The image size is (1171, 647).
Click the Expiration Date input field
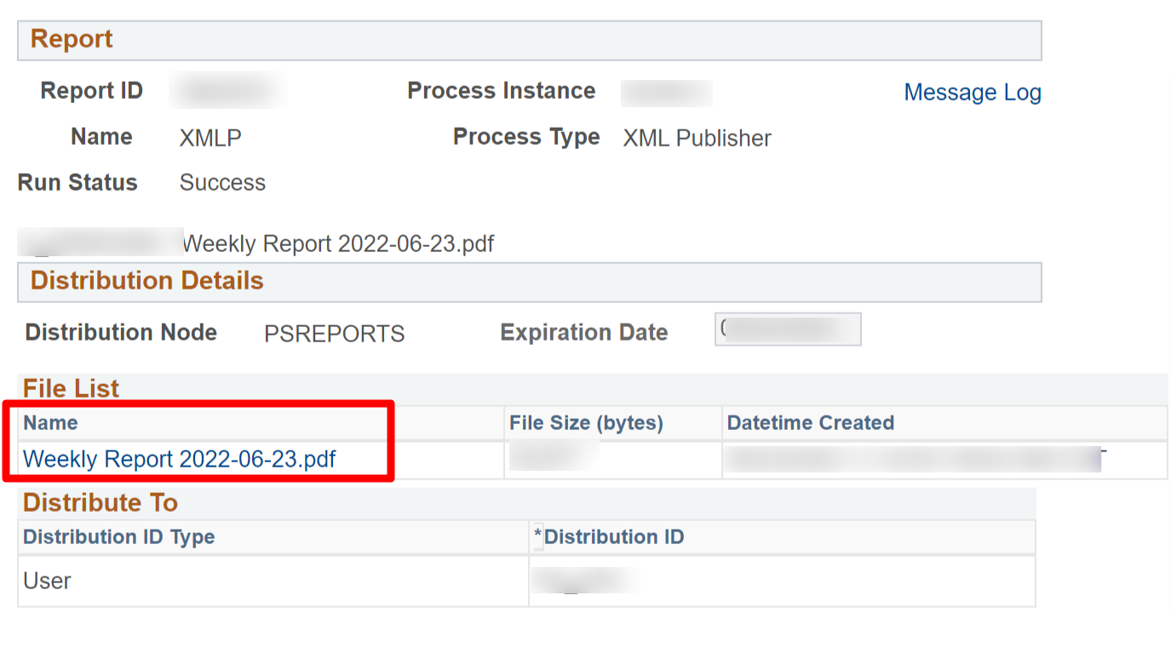[x=787, y=329]
